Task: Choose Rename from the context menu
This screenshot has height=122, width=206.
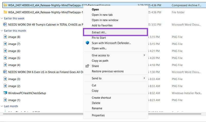Action: [97, 108]
